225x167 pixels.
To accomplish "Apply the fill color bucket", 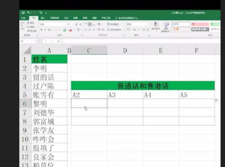I will (x=64, y=30).
